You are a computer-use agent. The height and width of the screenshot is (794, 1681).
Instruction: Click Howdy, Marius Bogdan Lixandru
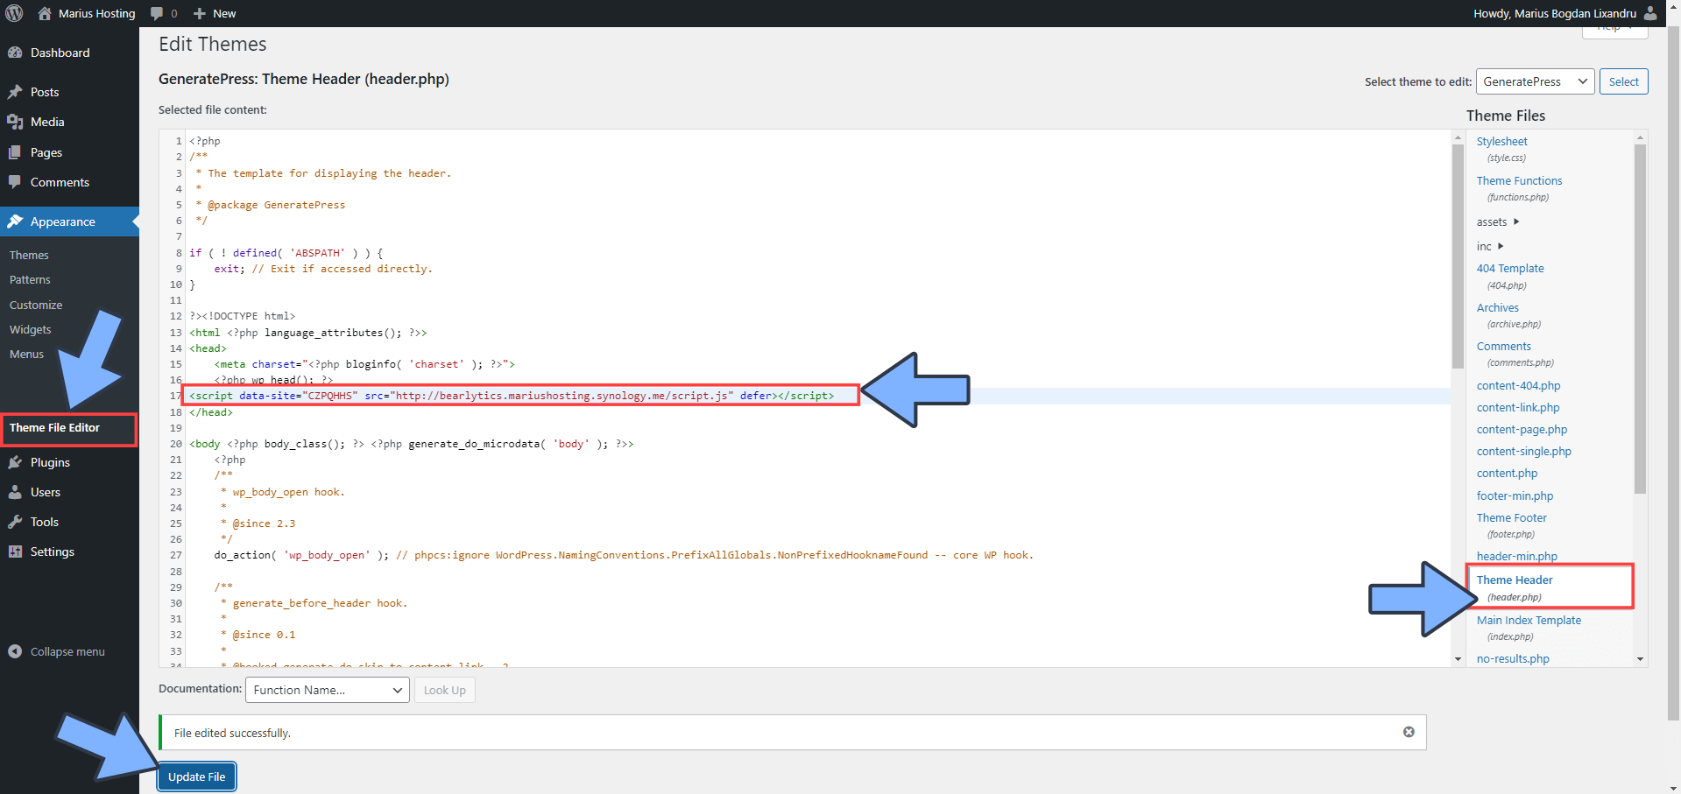click(1555, 13)
